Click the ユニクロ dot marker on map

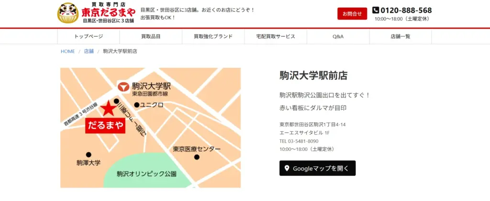tap(137, 105)
